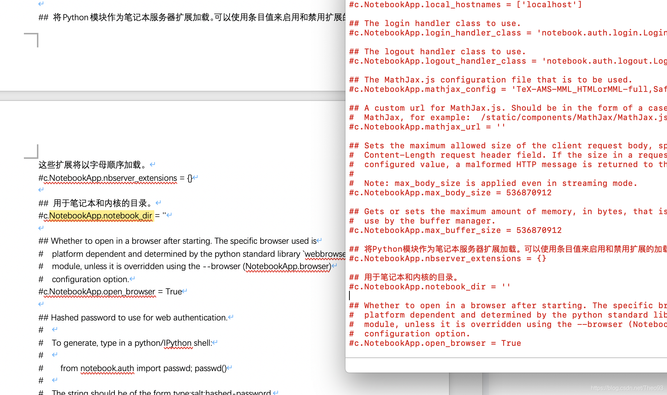Click the '## 将 Python 模块作为笔记本服务器扩展加载' line at document top
This screenshot has height=395, width=667.
click(x=192, y=17)
